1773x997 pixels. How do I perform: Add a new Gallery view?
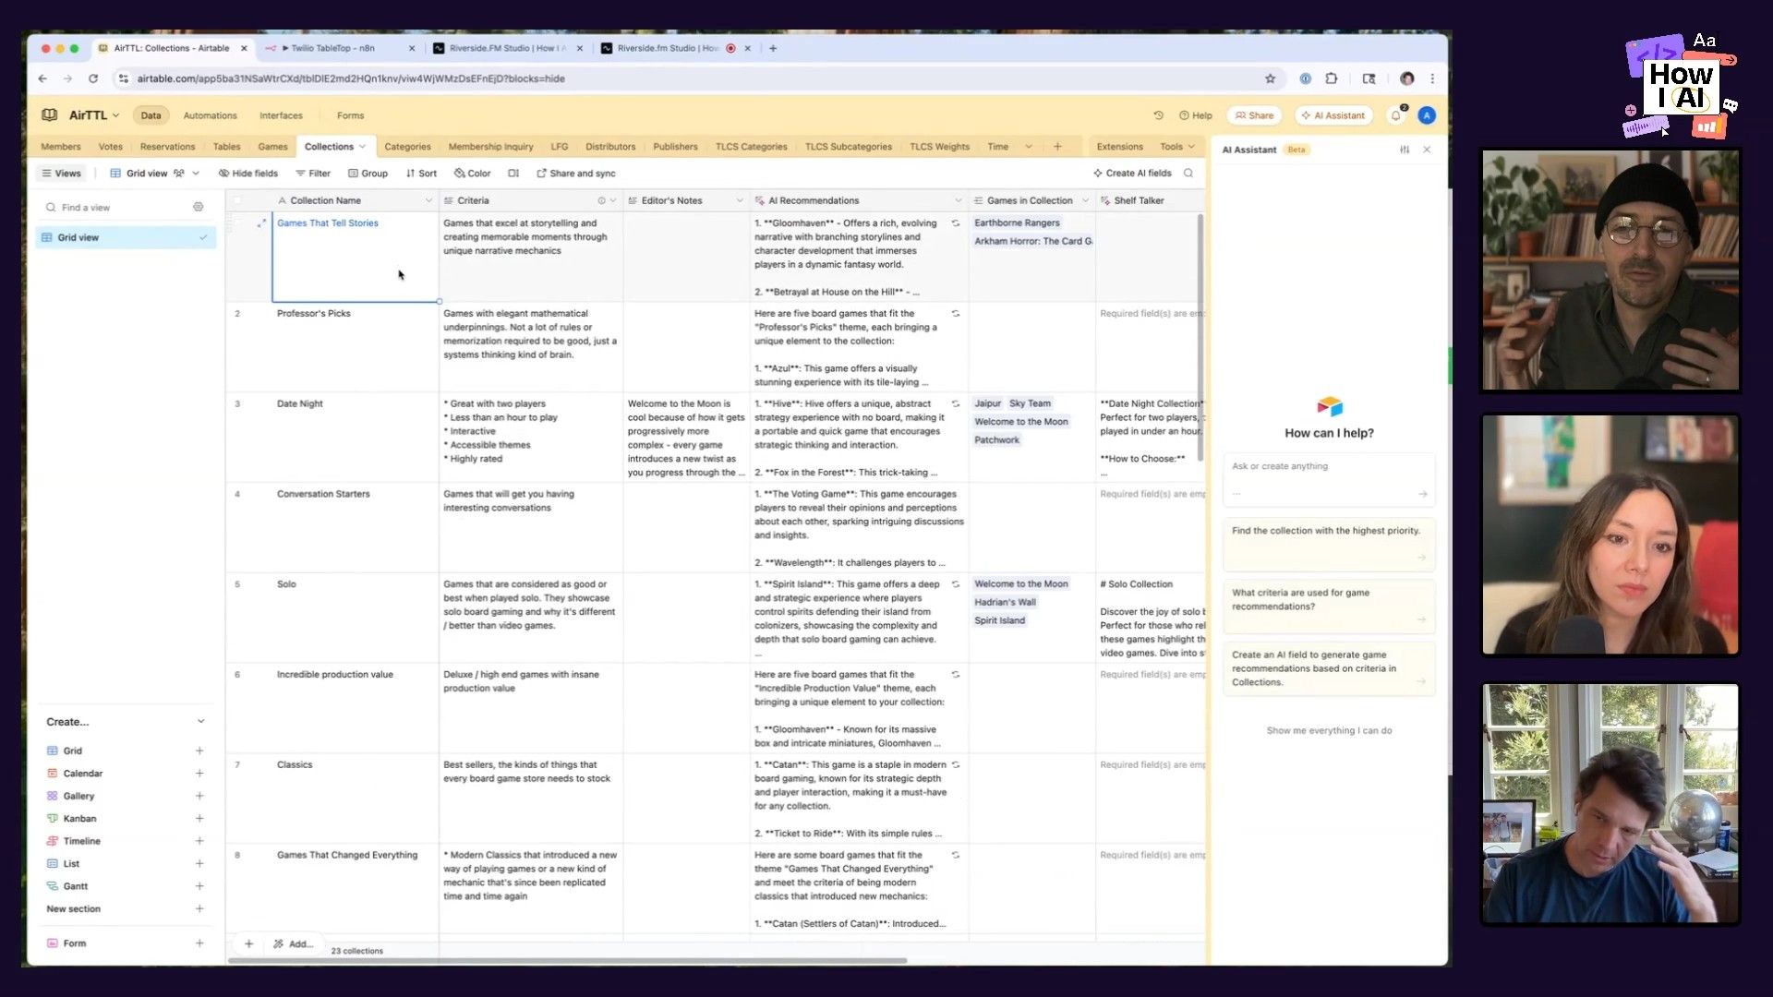(199, 796)
